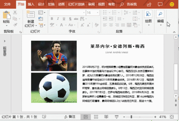The height and width of the screenshot is (121, 179).
Task: Toggle strikethrough abc button
Action: [x=76, y=19]
